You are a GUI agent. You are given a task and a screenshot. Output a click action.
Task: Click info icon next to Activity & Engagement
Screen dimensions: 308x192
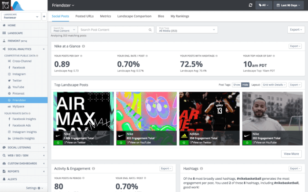pos(93,168)
